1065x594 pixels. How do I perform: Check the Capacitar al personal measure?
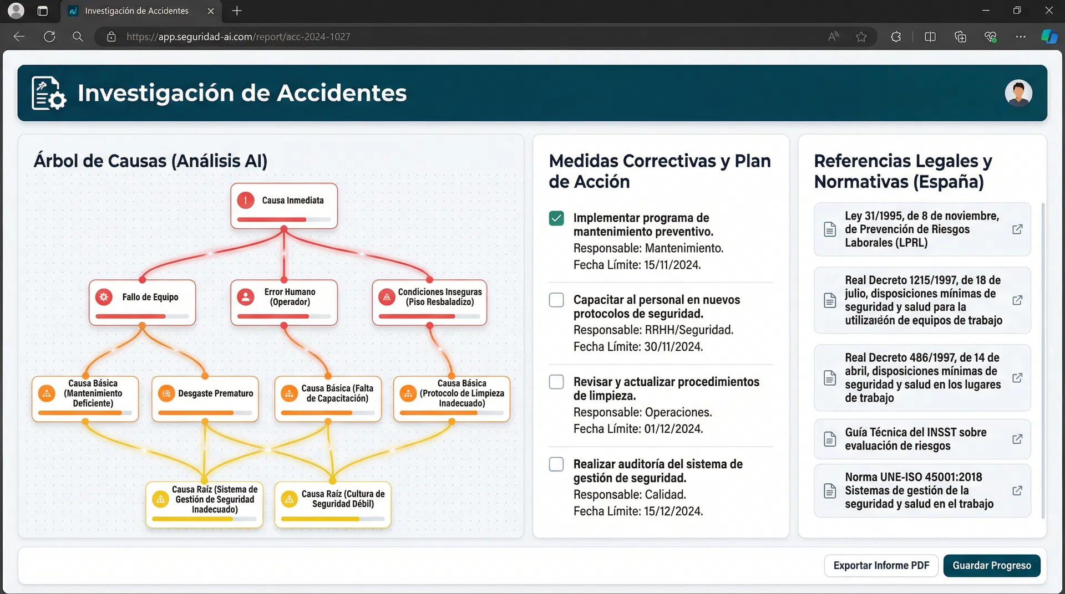[x=556, y=300]
